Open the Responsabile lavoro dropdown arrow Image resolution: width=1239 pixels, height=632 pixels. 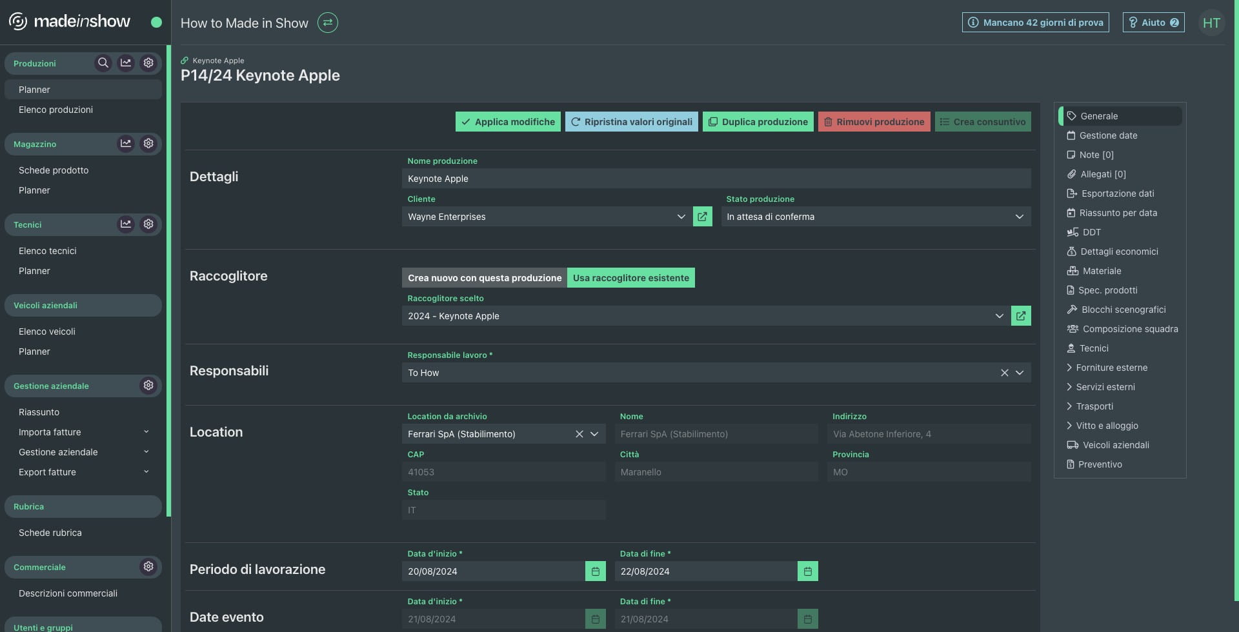coord(1020,373)
